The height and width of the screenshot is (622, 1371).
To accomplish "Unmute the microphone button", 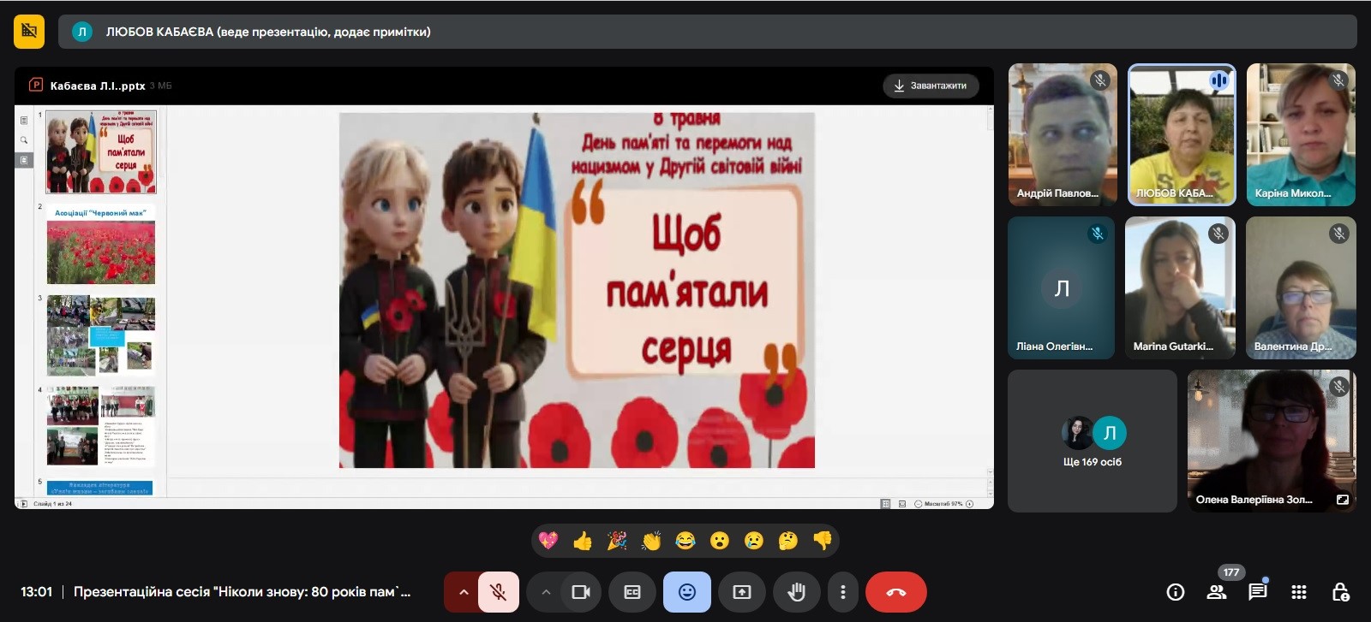I will click(x=499, y=592).
